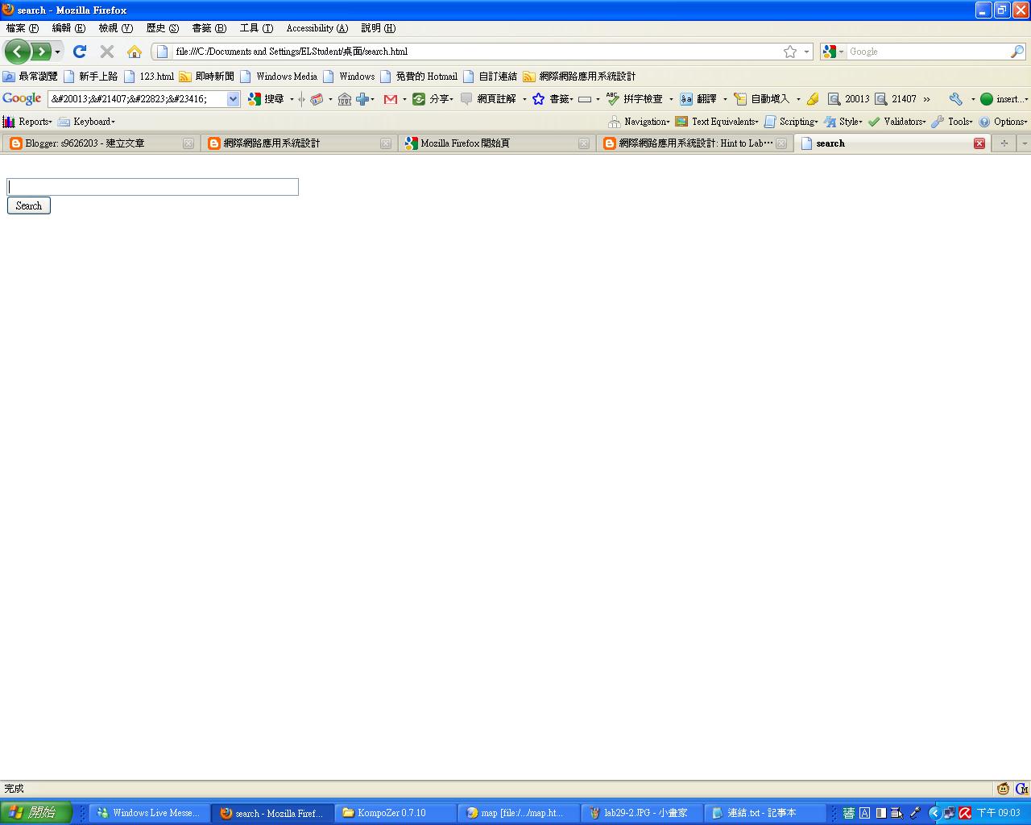Open Style dropdown
Viewport: 1031px width, 825px height.
click(x=843, y=122)
